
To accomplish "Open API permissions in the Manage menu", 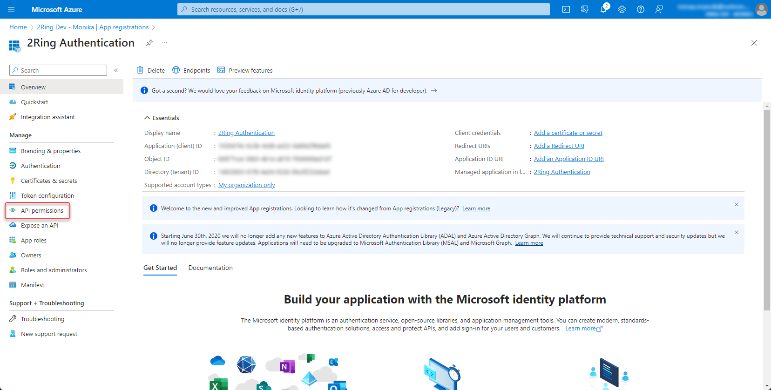I will pyautogui.click(x=42, y=210).
